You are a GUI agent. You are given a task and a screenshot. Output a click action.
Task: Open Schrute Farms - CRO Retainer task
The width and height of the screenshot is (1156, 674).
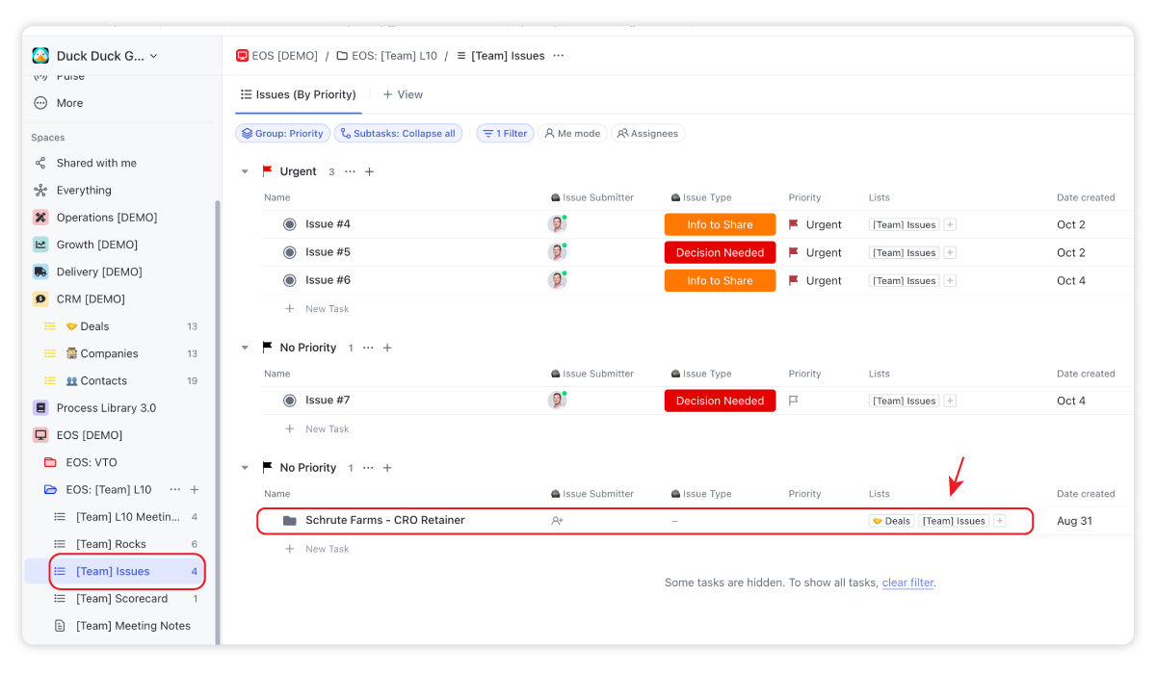[385, 520]
